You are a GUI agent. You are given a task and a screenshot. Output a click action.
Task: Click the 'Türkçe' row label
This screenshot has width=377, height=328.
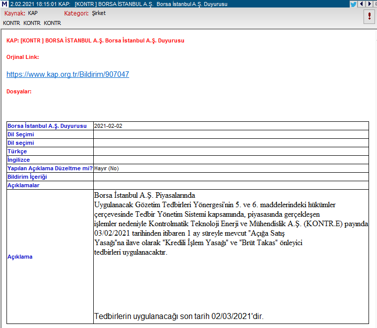pos(17,151)
